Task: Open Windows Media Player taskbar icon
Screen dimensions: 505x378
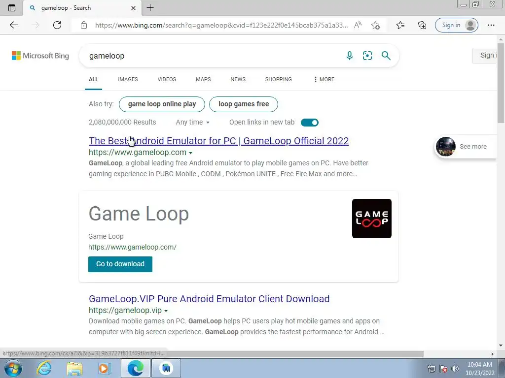Action: 104,368
